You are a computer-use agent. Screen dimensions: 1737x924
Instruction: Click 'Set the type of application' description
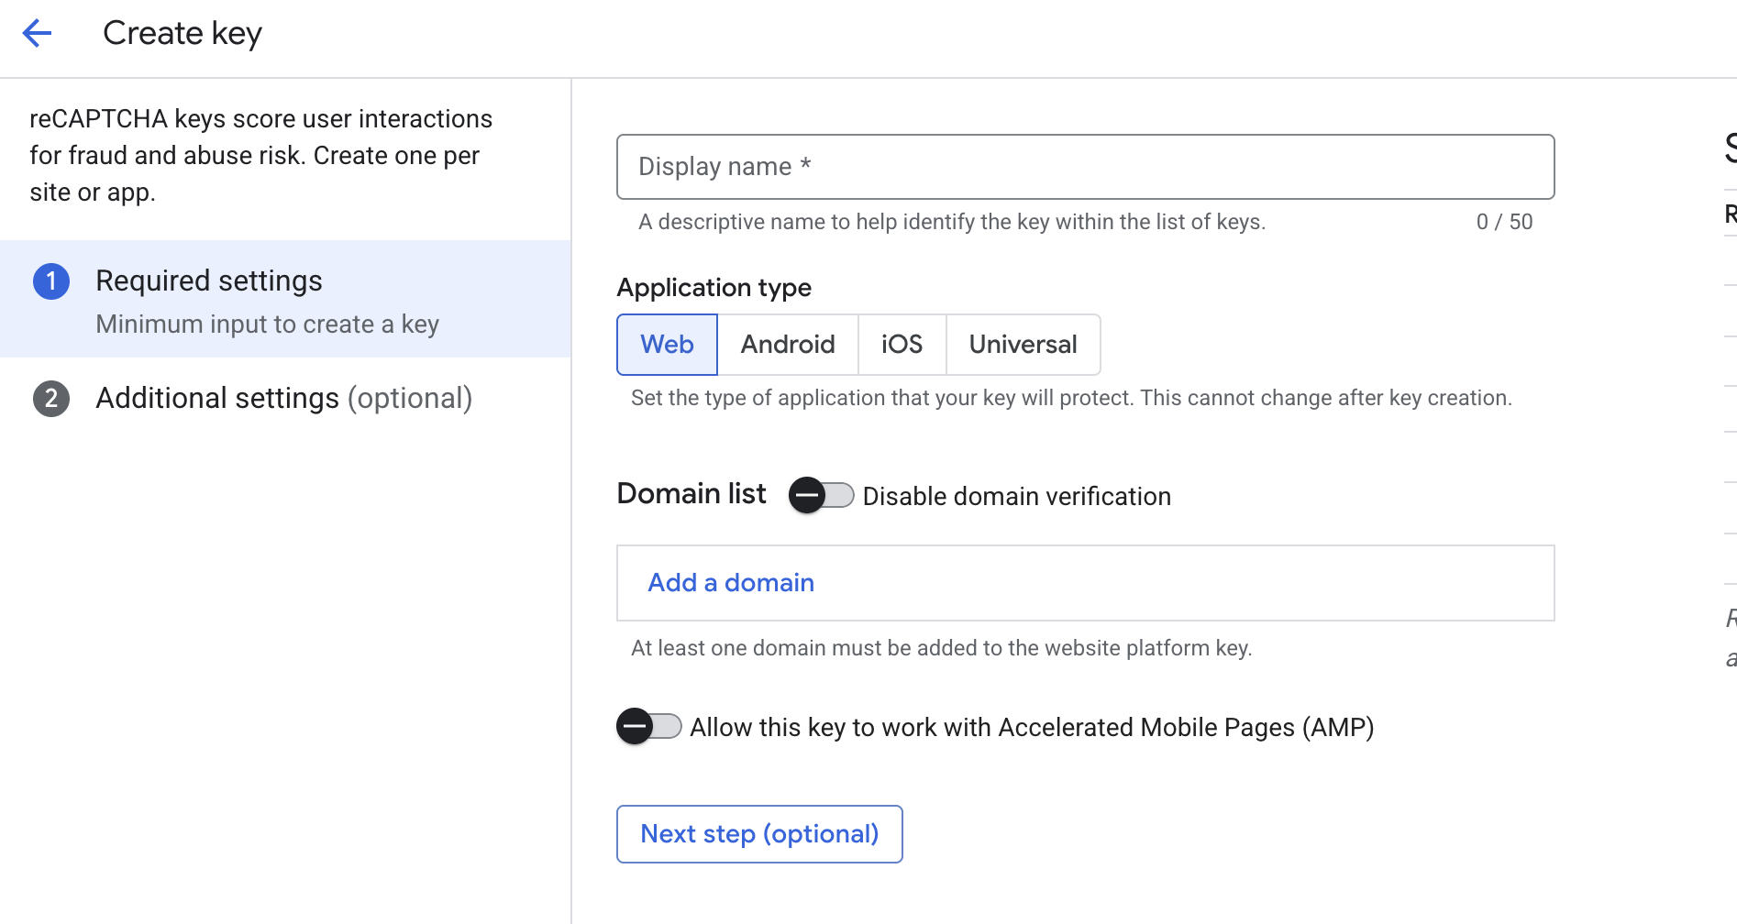pos(1071,398)
